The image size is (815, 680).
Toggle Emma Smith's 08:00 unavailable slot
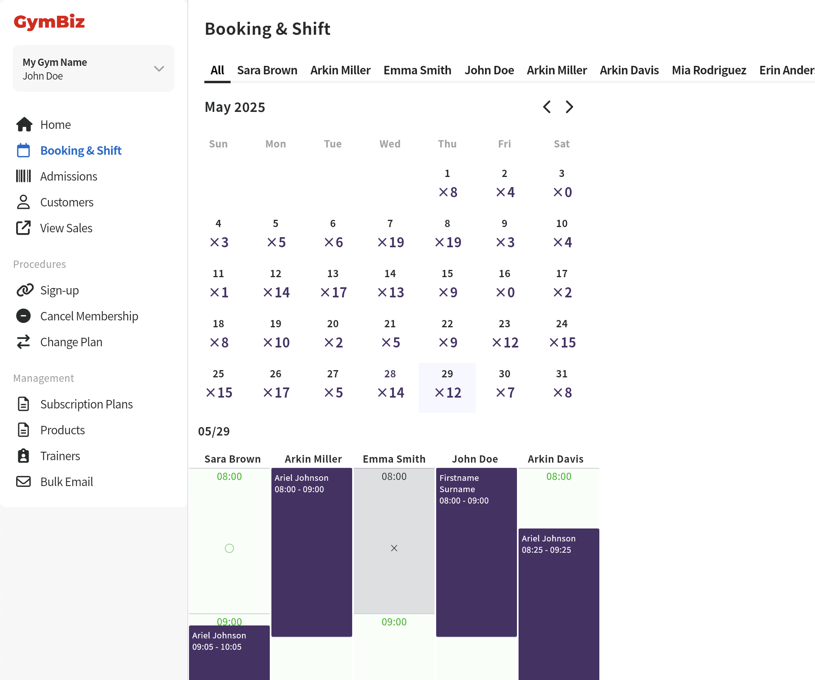pos(394,548)
